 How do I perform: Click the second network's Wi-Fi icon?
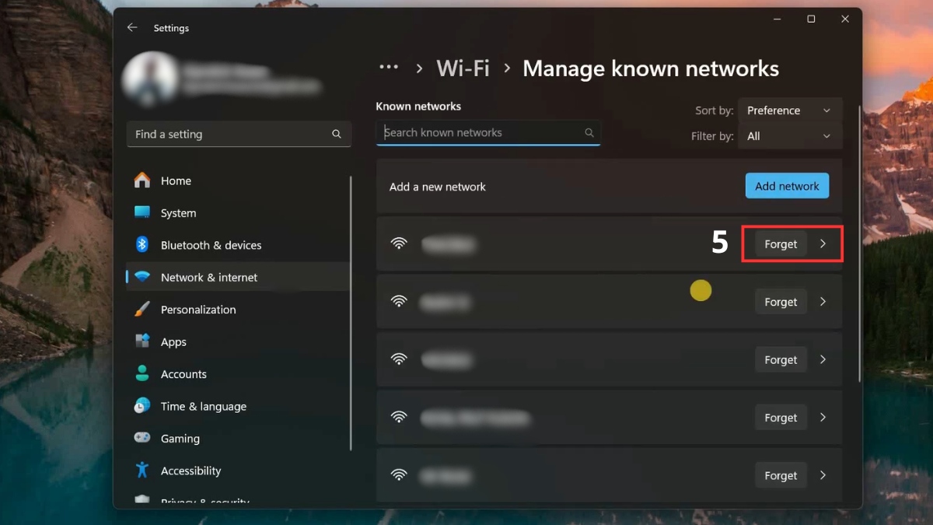399,302
